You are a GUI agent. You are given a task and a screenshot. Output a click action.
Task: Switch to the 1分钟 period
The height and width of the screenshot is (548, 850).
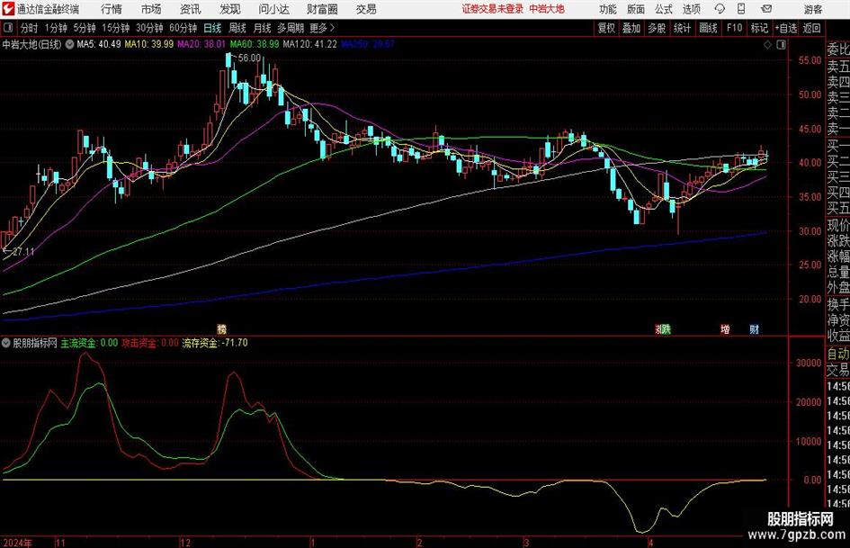[56, 28]
